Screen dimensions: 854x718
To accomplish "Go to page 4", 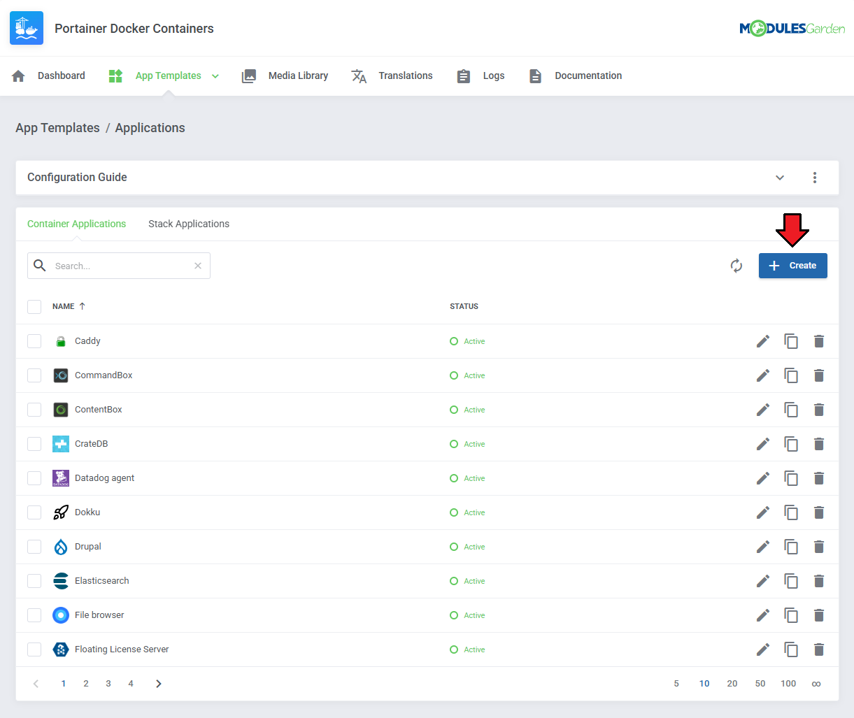I will click(x=131, y=684).
